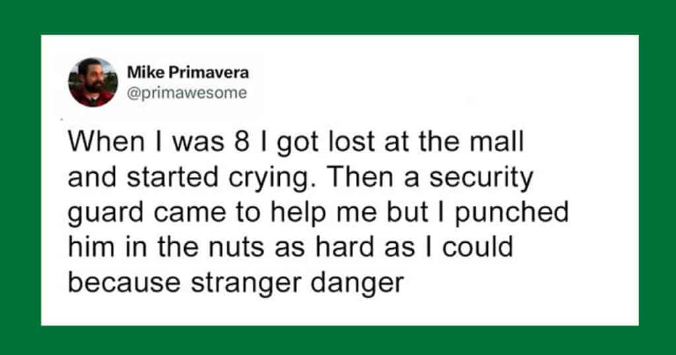Click the word "started" in the tweet

click(172, 177)
